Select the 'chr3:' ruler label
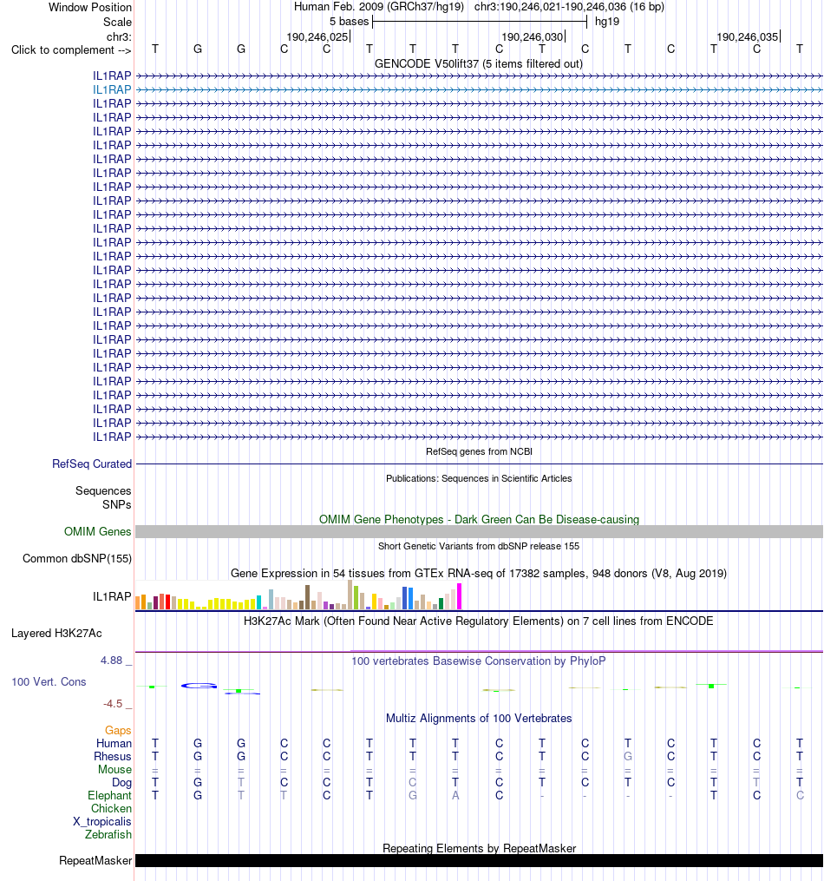 (119, 36)
